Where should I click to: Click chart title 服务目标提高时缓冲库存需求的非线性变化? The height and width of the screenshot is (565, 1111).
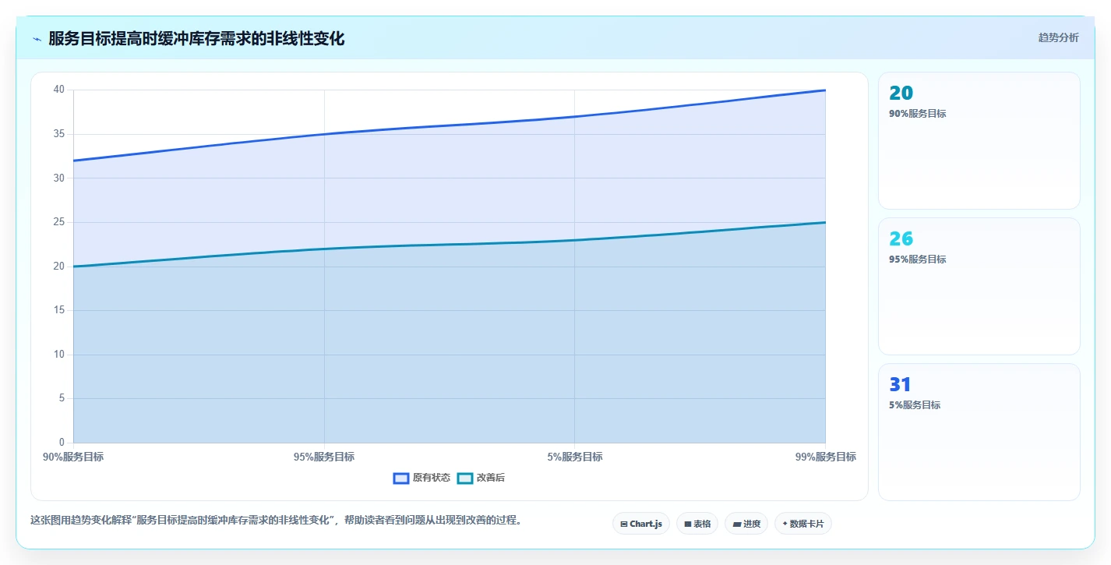tap(196, 38)
